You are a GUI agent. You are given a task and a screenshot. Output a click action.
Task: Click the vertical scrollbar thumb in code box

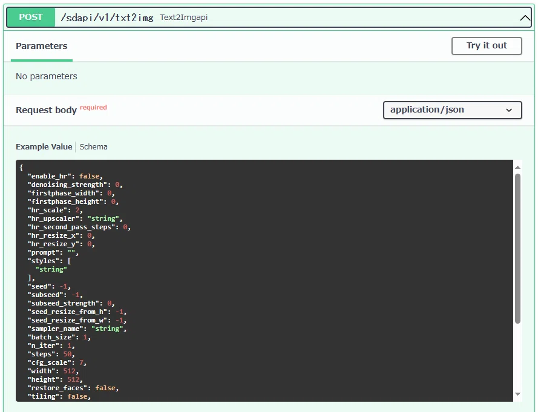[x=517, y=249]
